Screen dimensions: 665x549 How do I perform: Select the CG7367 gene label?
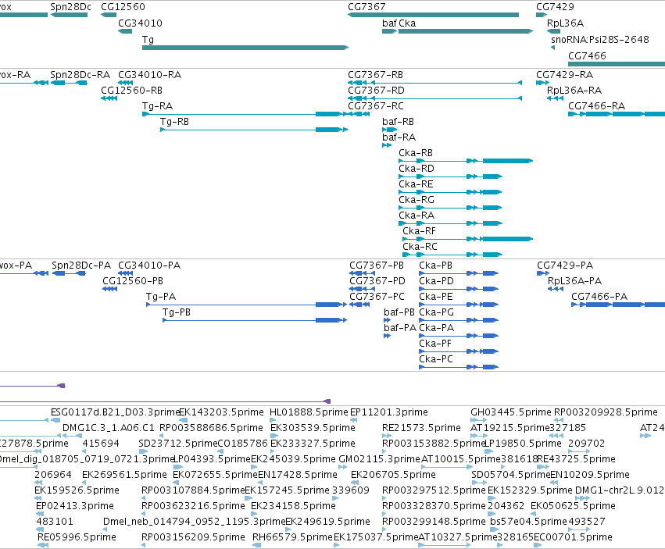tap(366, 7)
